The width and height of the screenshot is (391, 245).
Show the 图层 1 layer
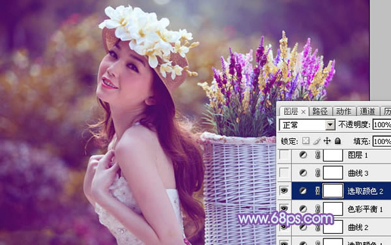[x=284, y=155]
